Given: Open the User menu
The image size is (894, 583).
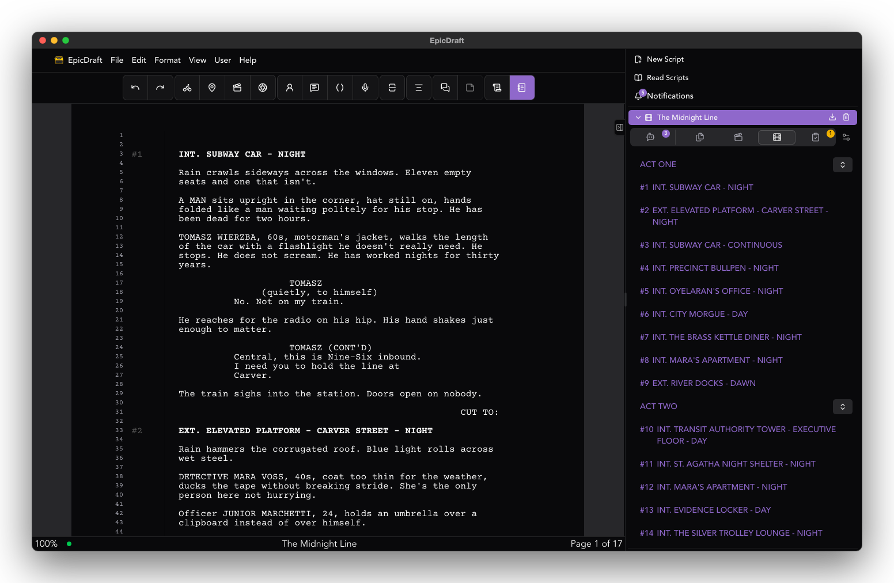Looking at the screenshot, I should [x=223, y=60].
